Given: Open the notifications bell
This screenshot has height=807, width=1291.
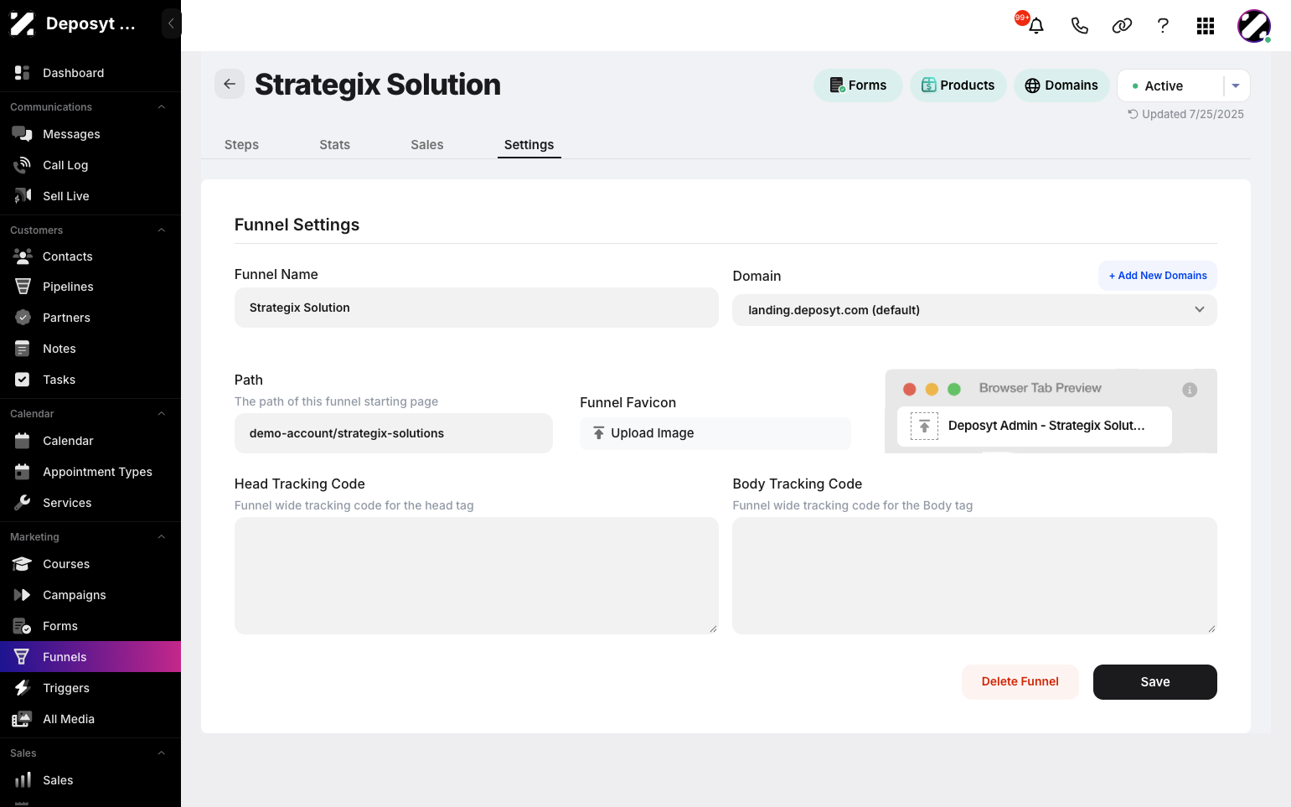Looking at the screenshot, I should click(x=1036, y=25).
